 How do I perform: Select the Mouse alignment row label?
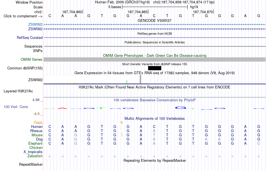pos(37,135)
